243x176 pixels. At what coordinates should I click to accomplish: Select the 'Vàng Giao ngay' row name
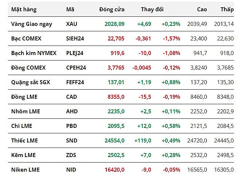point(32,24)
